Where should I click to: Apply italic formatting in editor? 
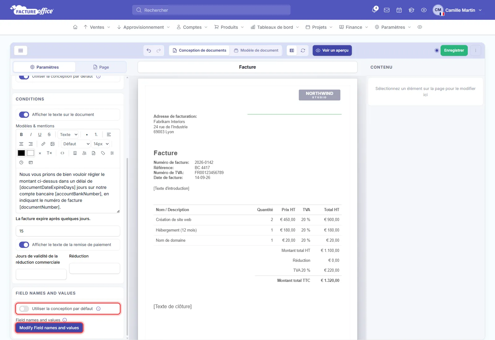[31, 134]
